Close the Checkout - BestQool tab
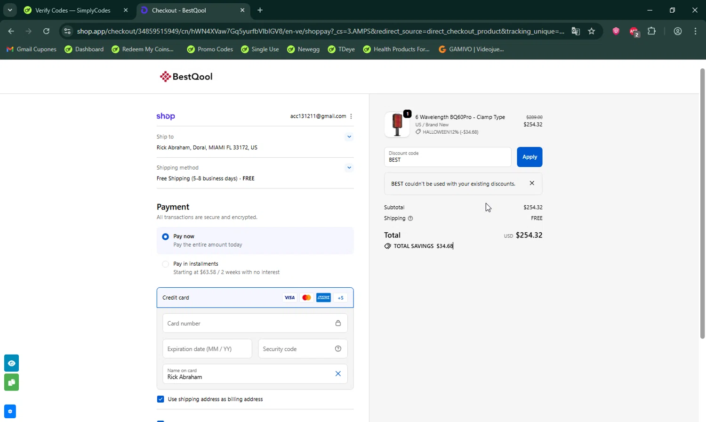 242,10
